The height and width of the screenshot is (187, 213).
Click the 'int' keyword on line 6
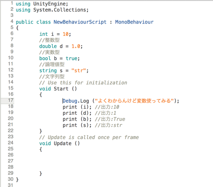[x=43, y=34]
